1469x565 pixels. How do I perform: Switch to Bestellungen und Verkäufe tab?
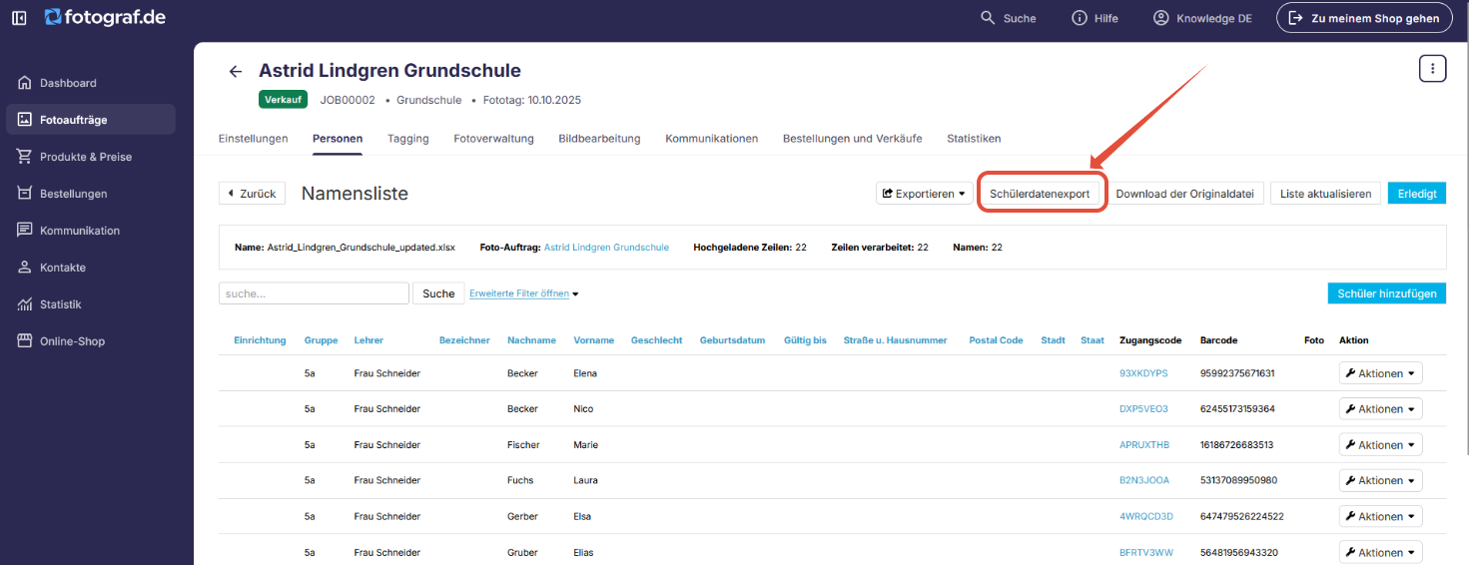tap(853, 139)
